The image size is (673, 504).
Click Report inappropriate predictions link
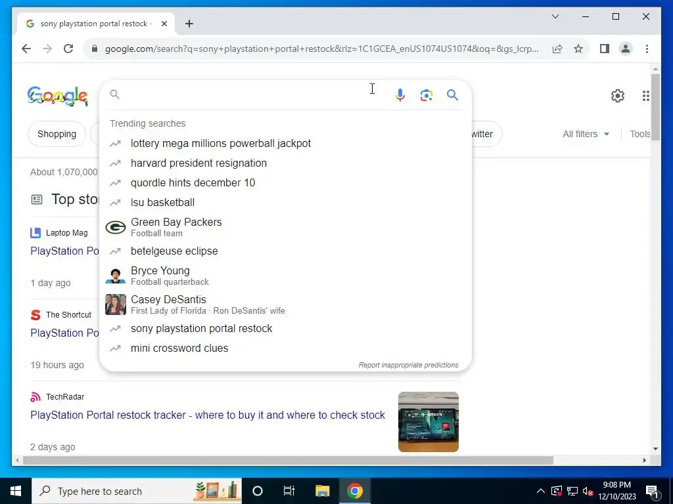point(408,365)
